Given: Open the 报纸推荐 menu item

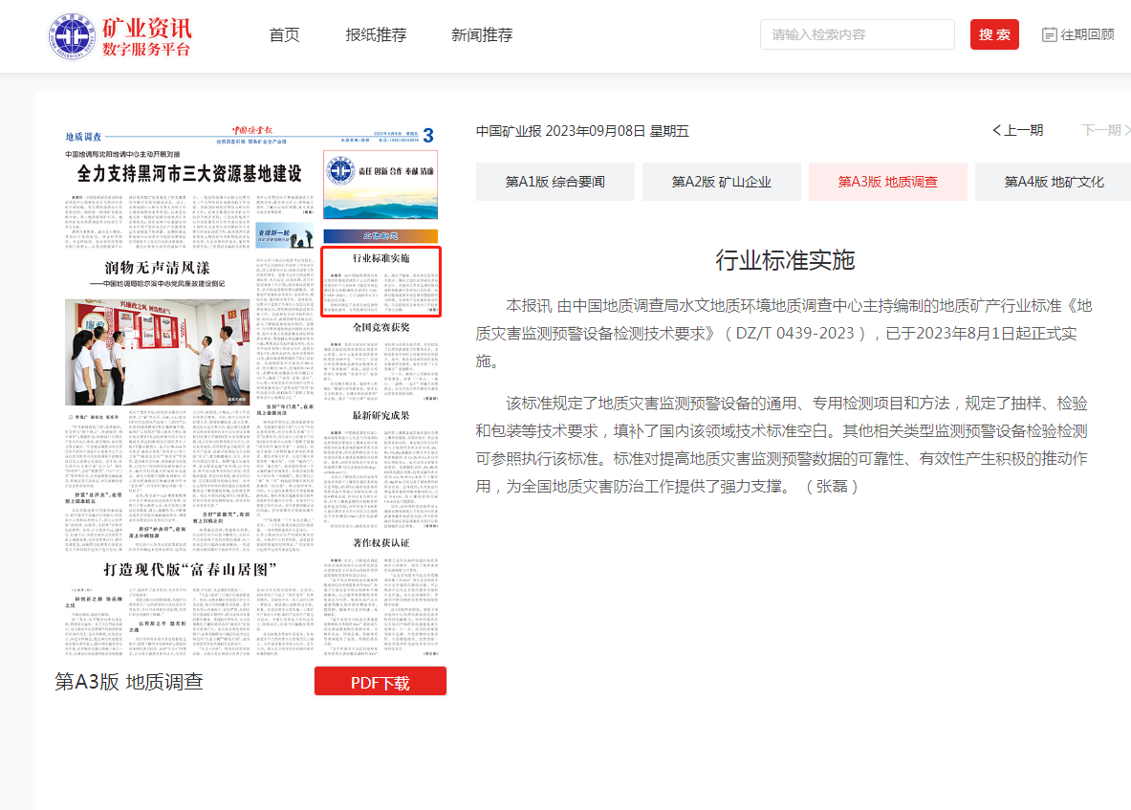Looking at the screenshot, I should 376,34.
